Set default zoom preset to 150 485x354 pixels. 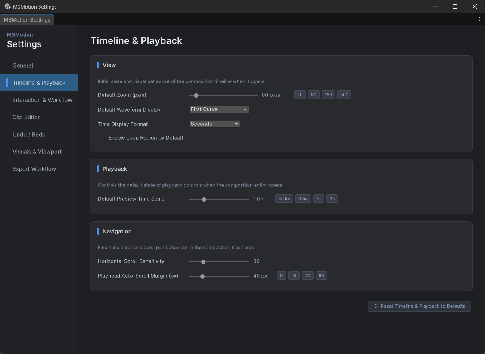tap(328, 95)
